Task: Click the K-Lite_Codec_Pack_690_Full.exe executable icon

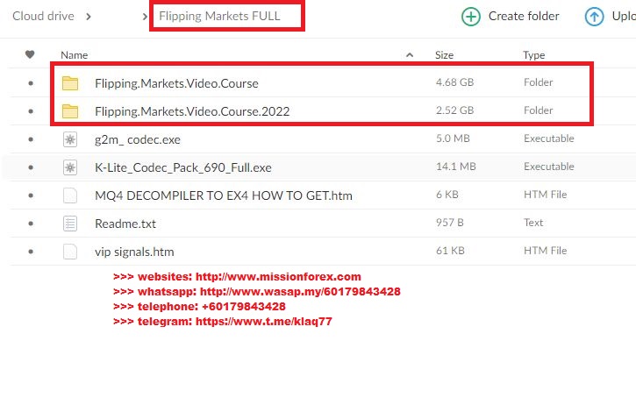Action: click(70, 167)
